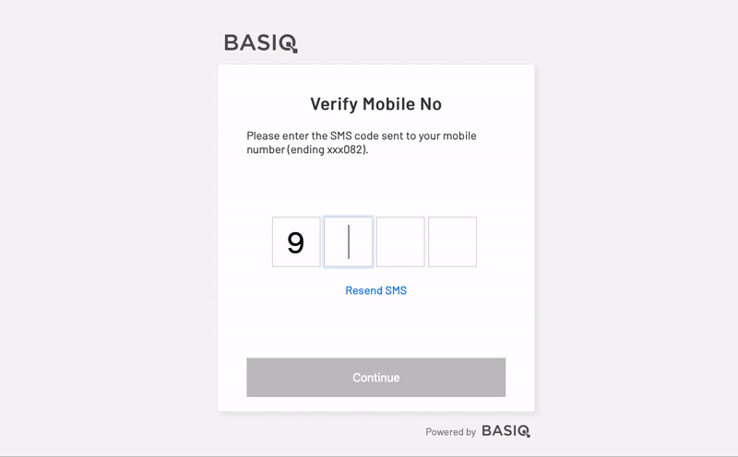Click the word 'Verify' in the heading
Image resolution: width=738 pixels, height=457 pixels.
(334, 104)
